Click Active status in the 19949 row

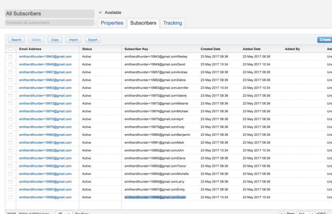pos(86,65)
